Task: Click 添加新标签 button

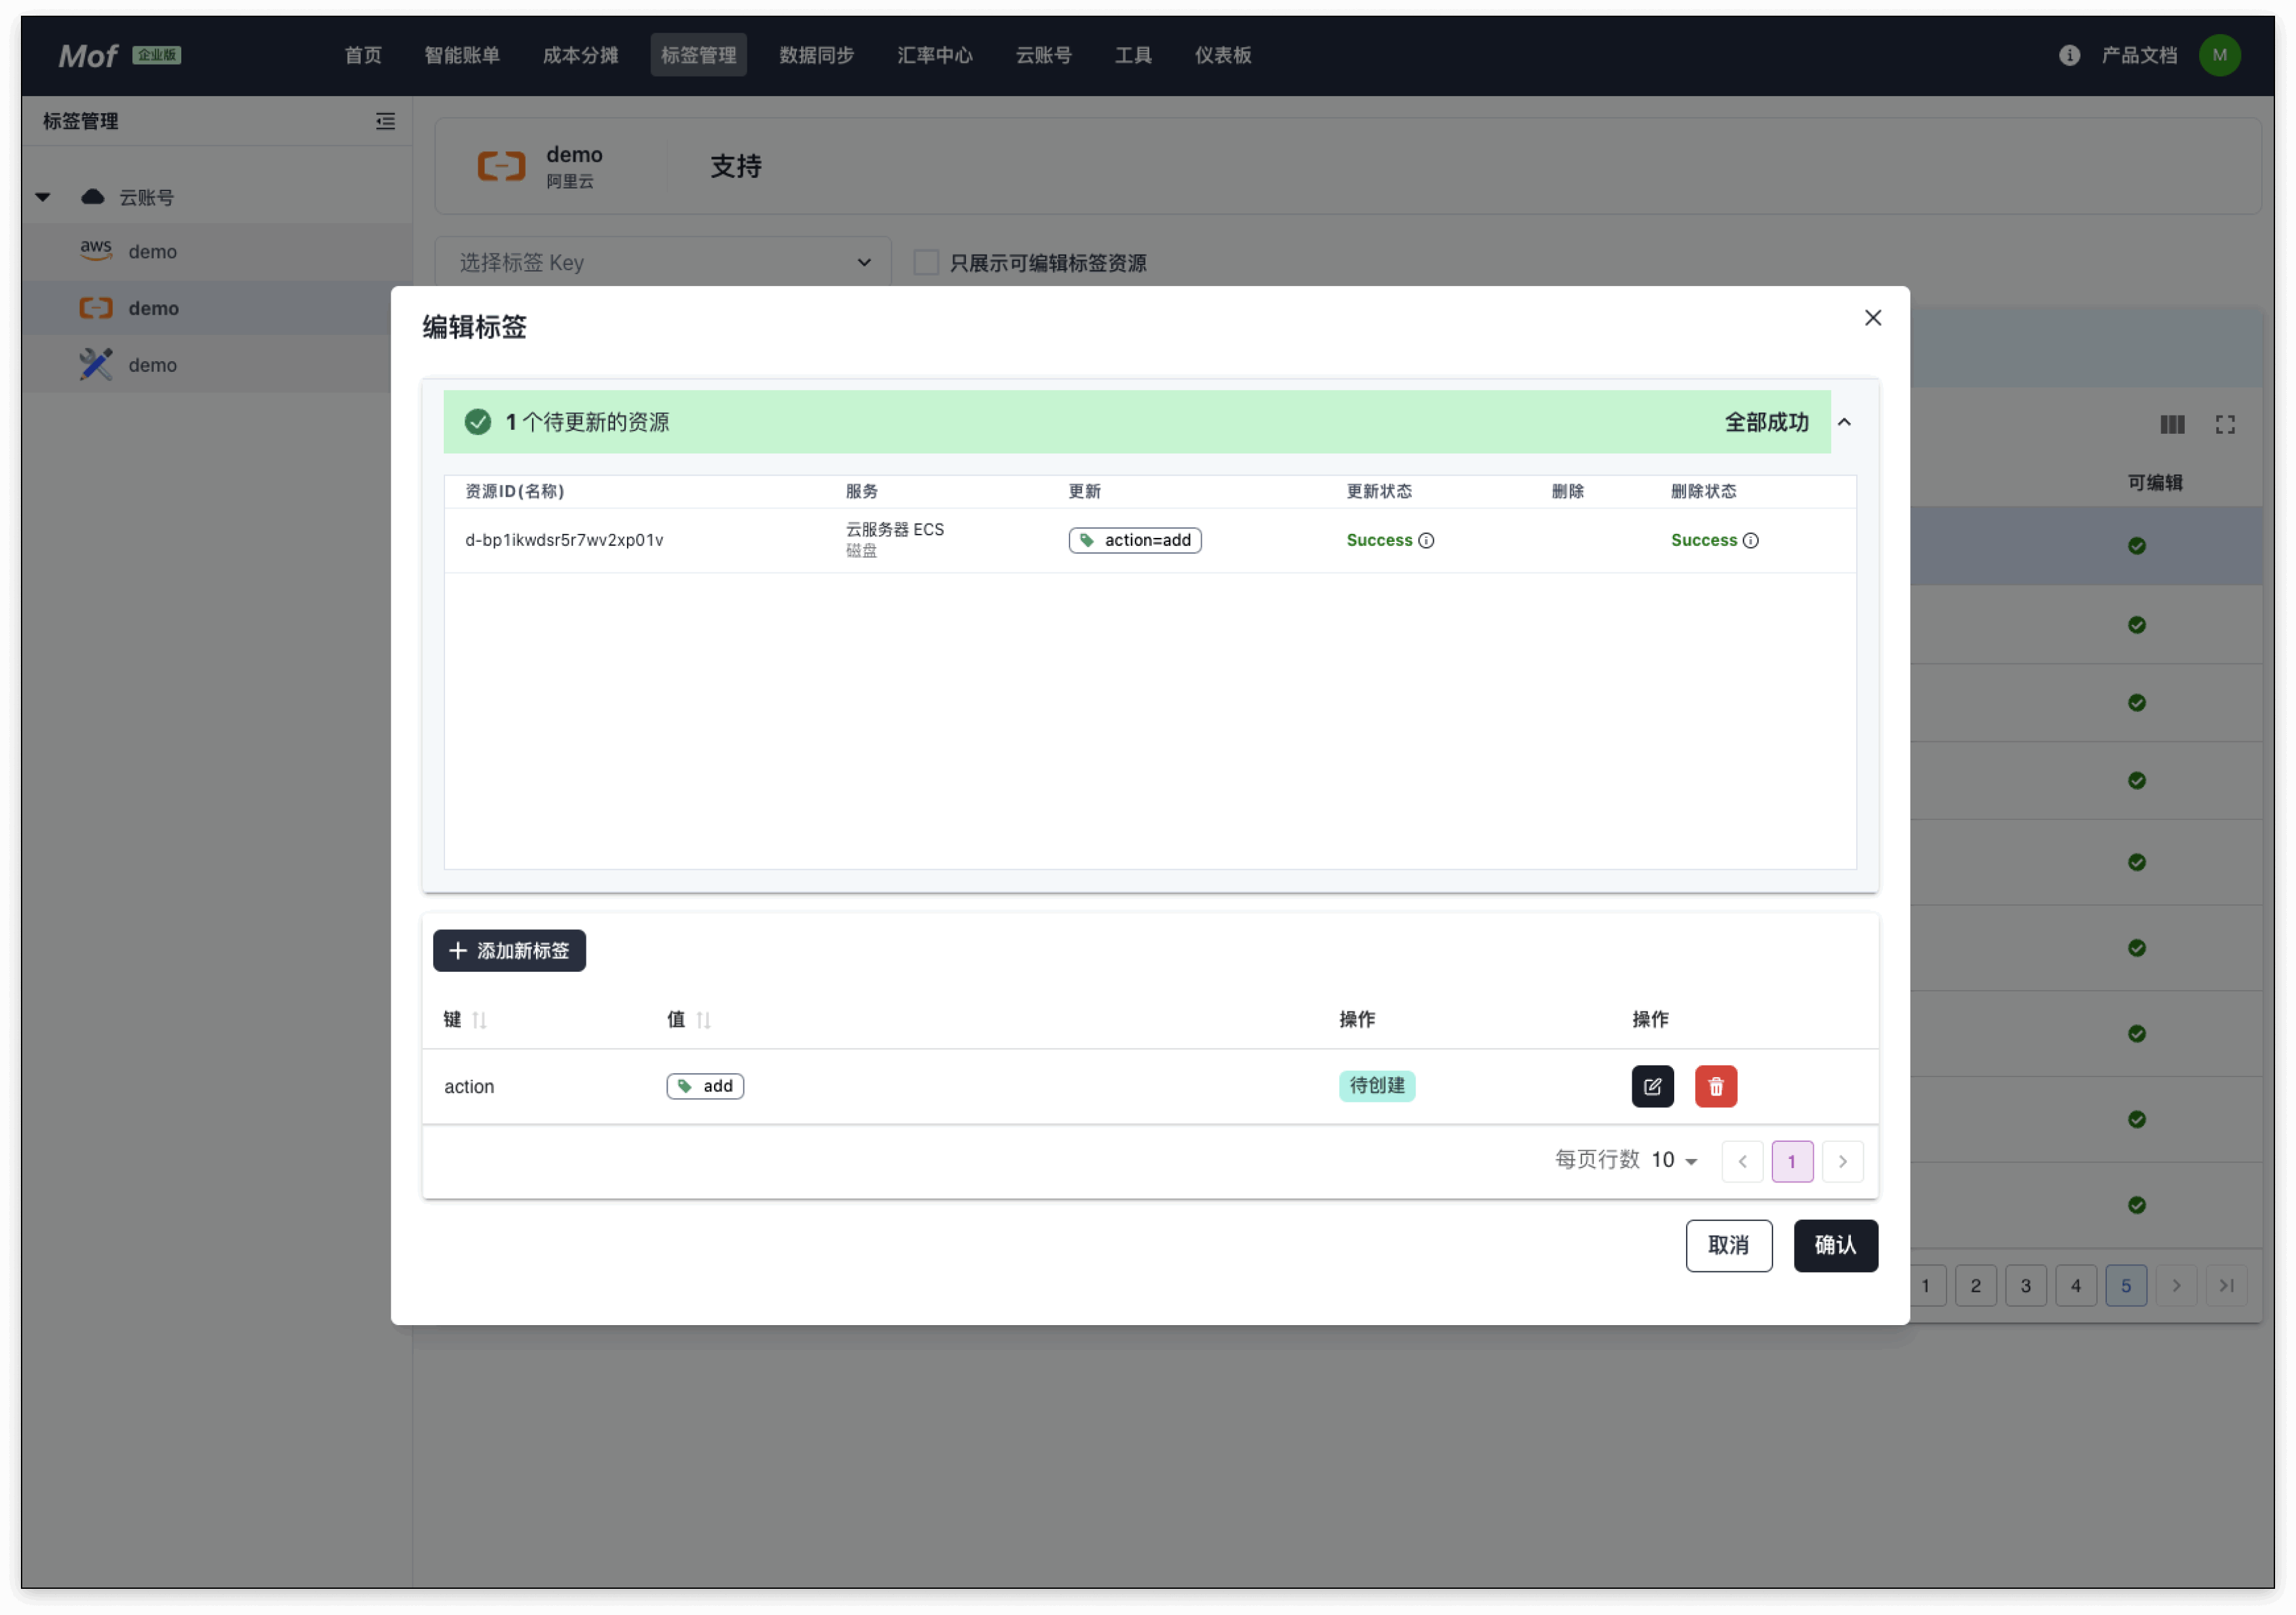Action: click(509, 950)
